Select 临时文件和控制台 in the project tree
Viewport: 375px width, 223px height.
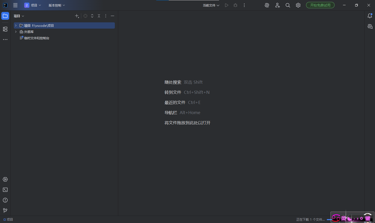36,38
